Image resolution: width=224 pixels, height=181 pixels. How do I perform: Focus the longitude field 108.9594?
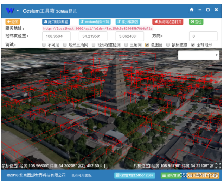point(56,36)
